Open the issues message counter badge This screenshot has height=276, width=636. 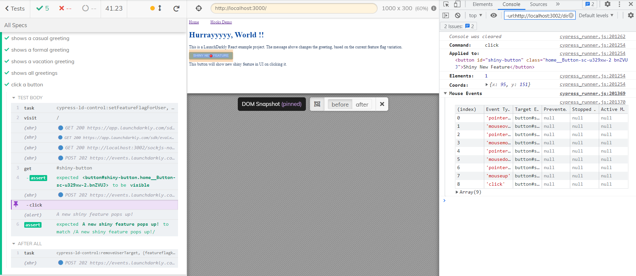pos(590,4)
